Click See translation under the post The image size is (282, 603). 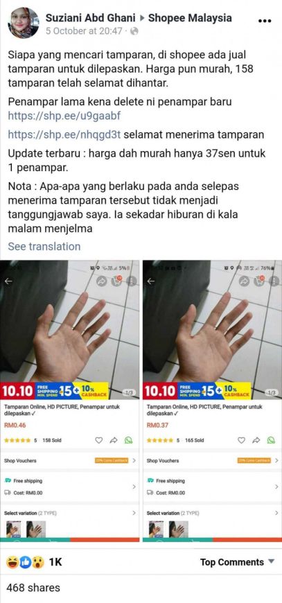pos(44,247)
